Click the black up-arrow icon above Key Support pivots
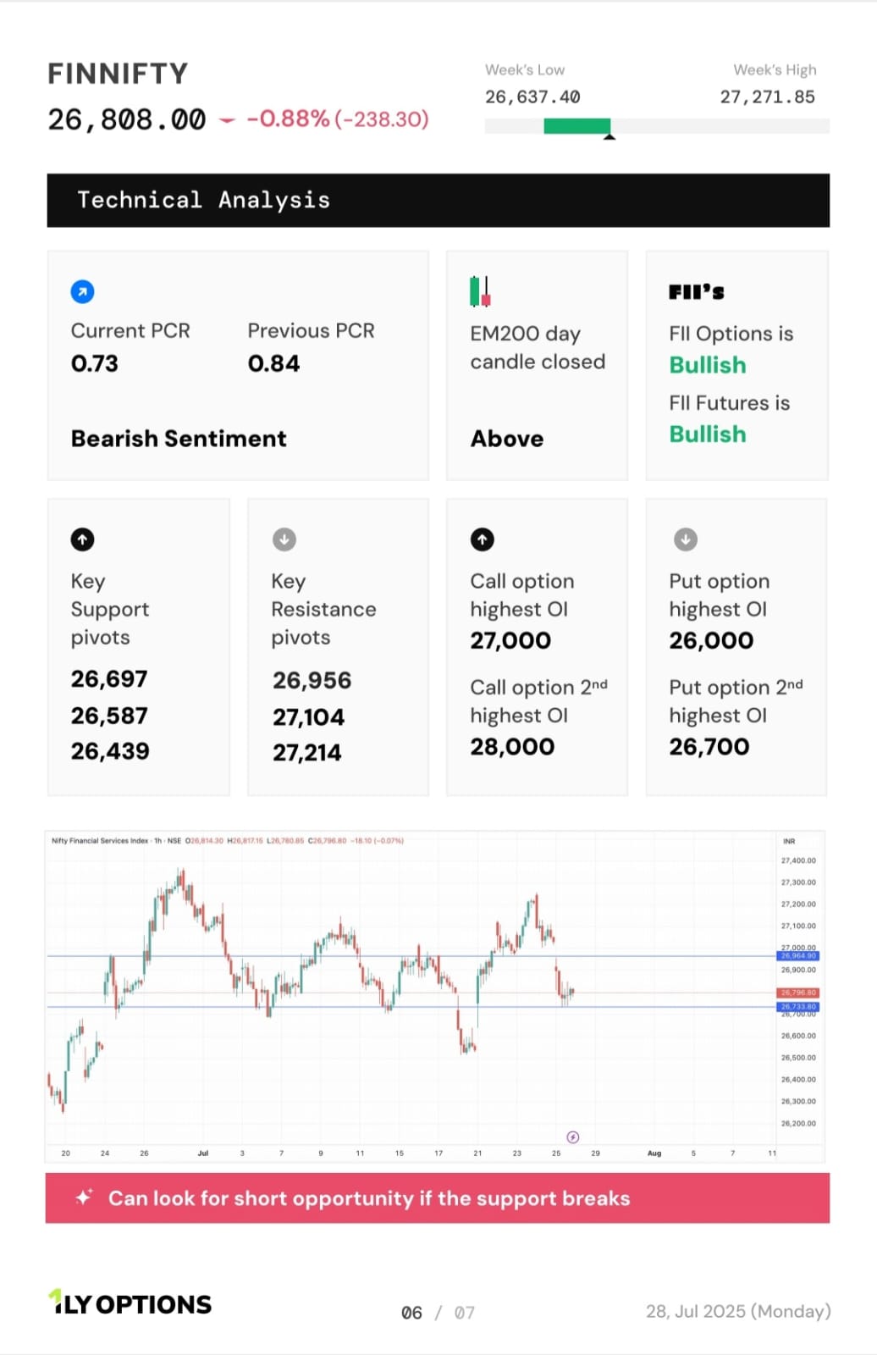This screenshot has height=1355, width=877. click(x=82, y=539)
